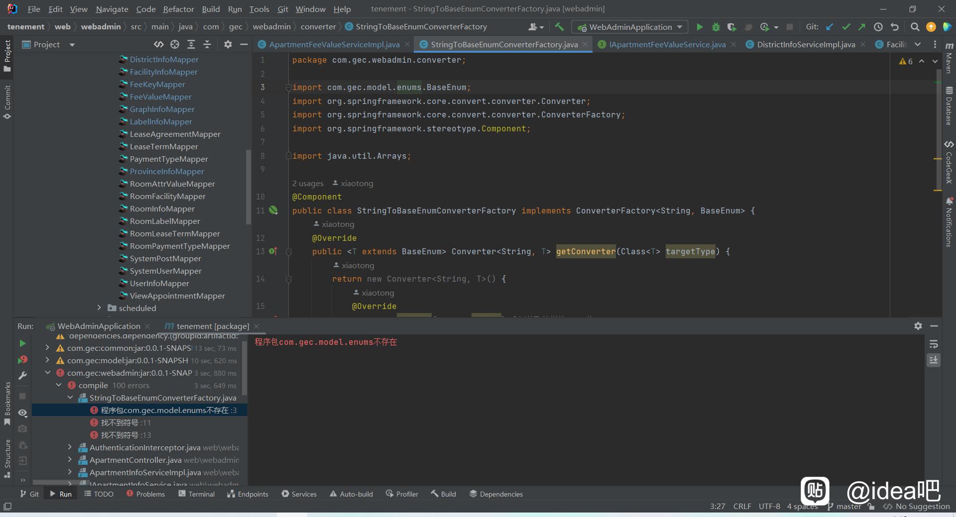Open the Endpoints tool window

[247, 494]
